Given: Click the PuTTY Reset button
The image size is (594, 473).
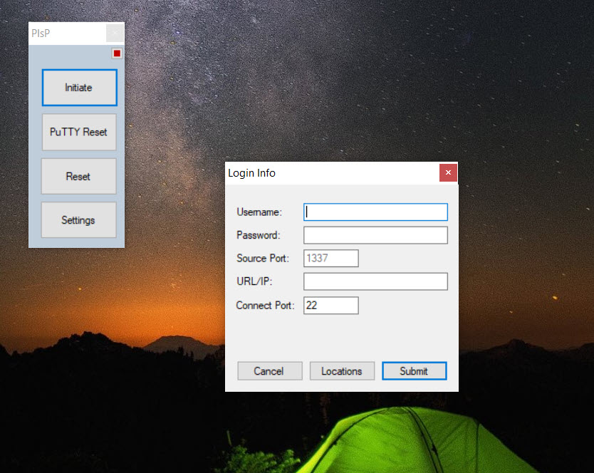Looking at the screenshot, I should coord(79,132).
